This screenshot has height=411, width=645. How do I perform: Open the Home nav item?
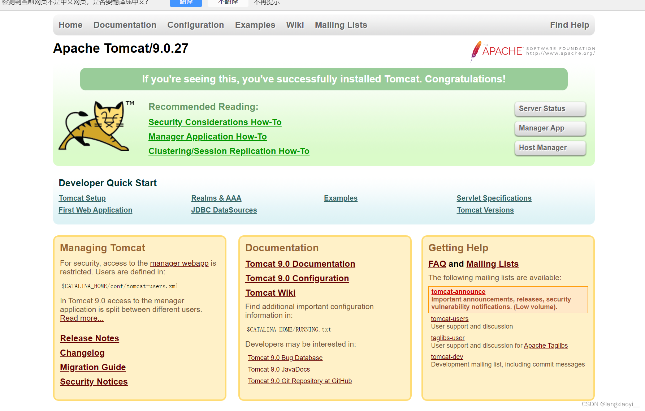(x=70, y=25)
